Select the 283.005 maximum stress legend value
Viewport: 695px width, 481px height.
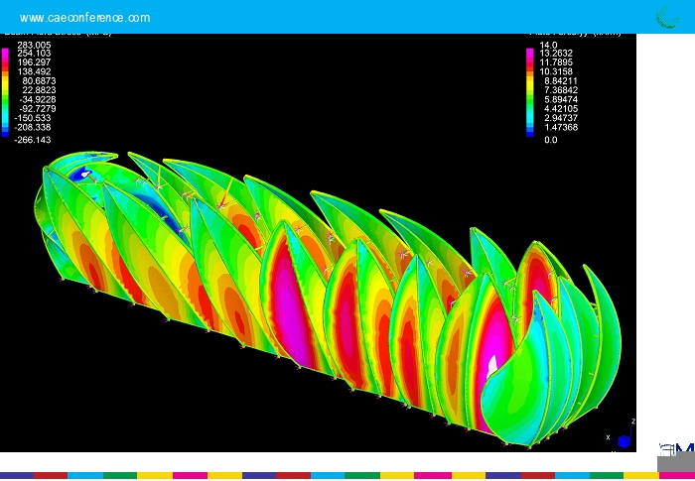tap(34, 45)
